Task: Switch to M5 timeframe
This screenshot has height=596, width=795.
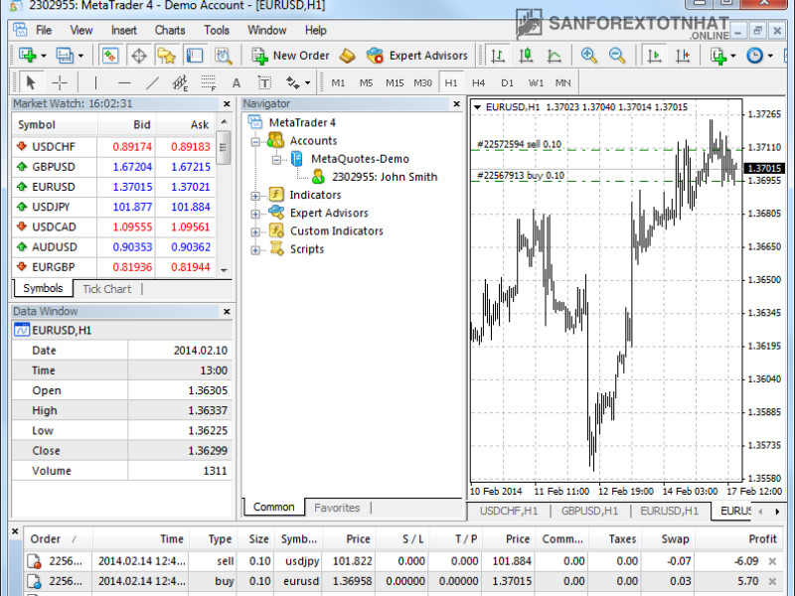Action: [366, 82]
